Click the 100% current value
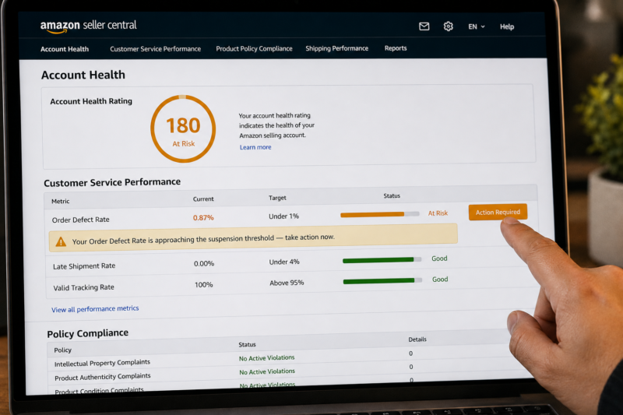 tap(203, 284)
